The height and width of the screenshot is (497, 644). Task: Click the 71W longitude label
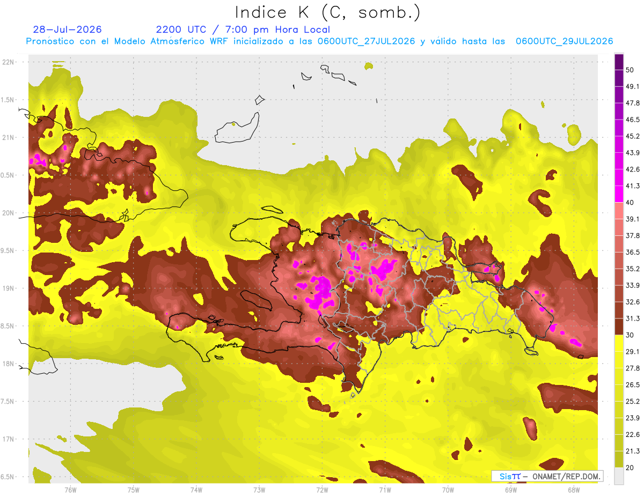pyautogui.click(x=385, y=490)
